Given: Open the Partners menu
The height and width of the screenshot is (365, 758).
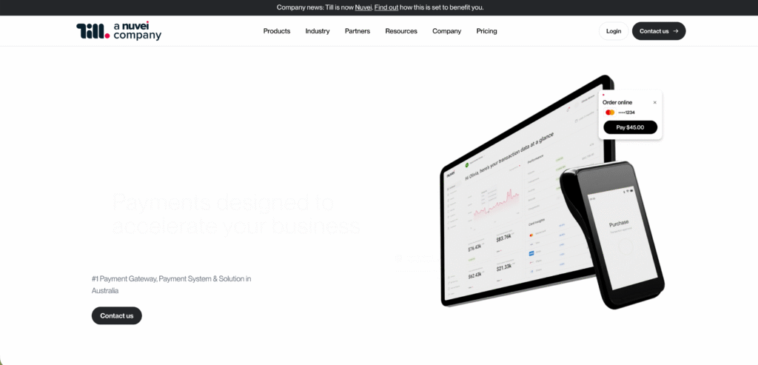Looking at the screenshot, I should tap(358, 31).
